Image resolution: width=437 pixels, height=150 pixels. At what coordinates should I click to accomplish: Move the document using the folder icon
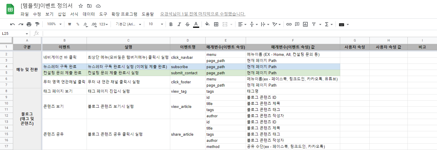pyautogui.click(x=89, y=6)
